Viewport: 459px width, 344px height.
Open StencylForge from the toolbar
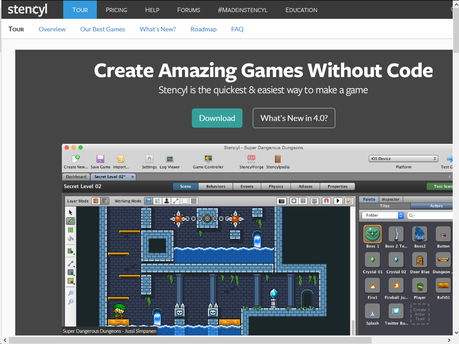coord(251,159)
